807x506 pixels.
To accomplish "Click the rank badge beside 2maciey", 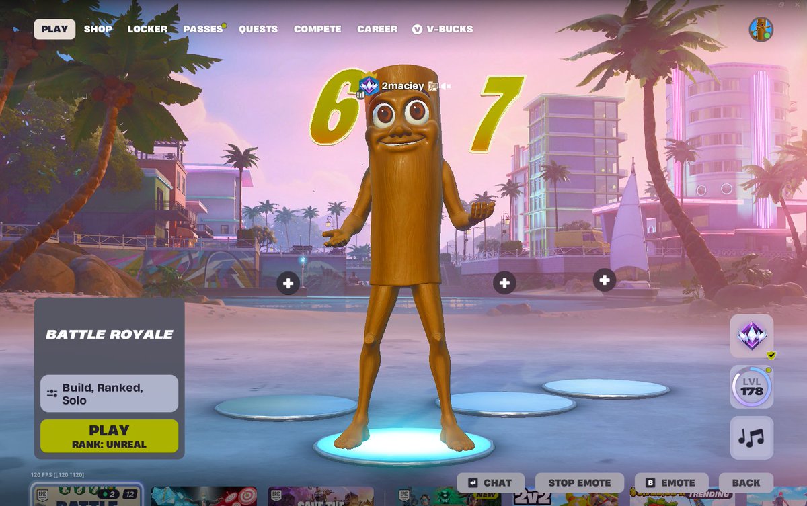I will coord(369,85).
